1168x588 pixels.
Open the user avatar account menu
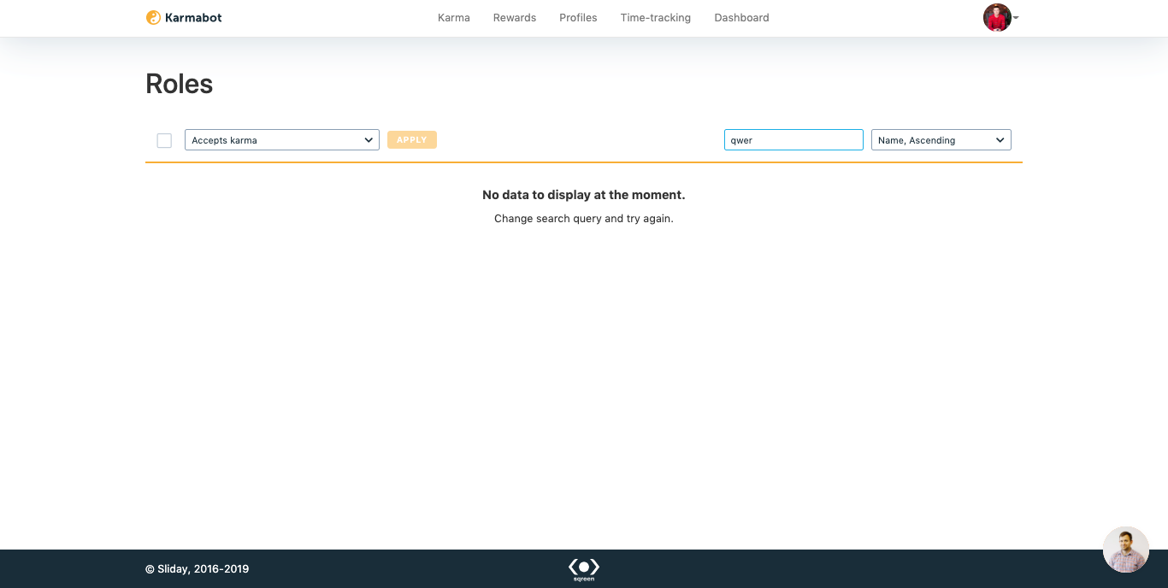pos(1000,17)
